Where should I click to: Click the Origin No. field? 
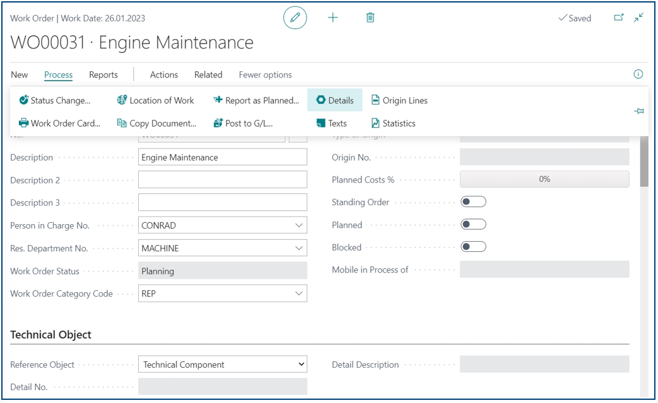click(544, 157)
